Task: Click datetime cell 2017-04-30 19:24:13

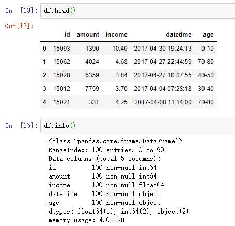Action: [163, 49]
